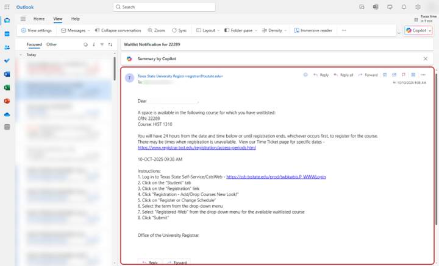Flag this message
439x266 pixels.
(x=404, y=75)
